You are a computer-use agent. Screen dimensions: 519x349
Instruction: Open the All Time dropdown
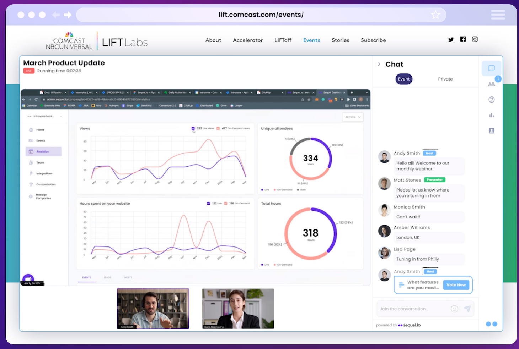click(353, 117)
